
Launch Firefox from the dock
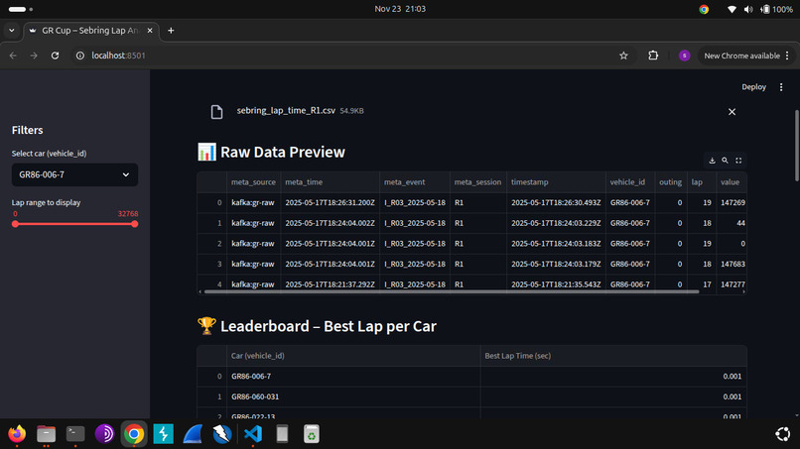(x=17, y=434)
